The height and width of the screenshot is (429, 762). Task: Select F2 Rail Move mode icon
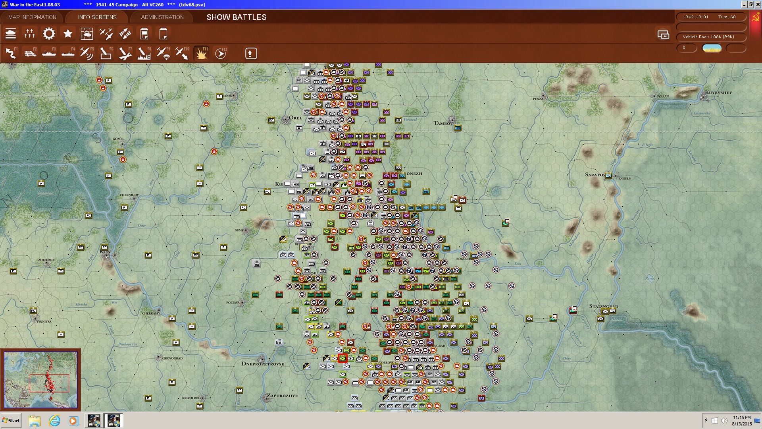(x=30, y=53)
